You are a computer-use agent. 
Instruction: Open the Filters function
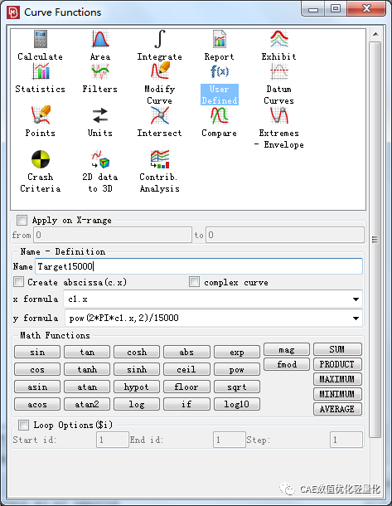click(x=100, y=79)
